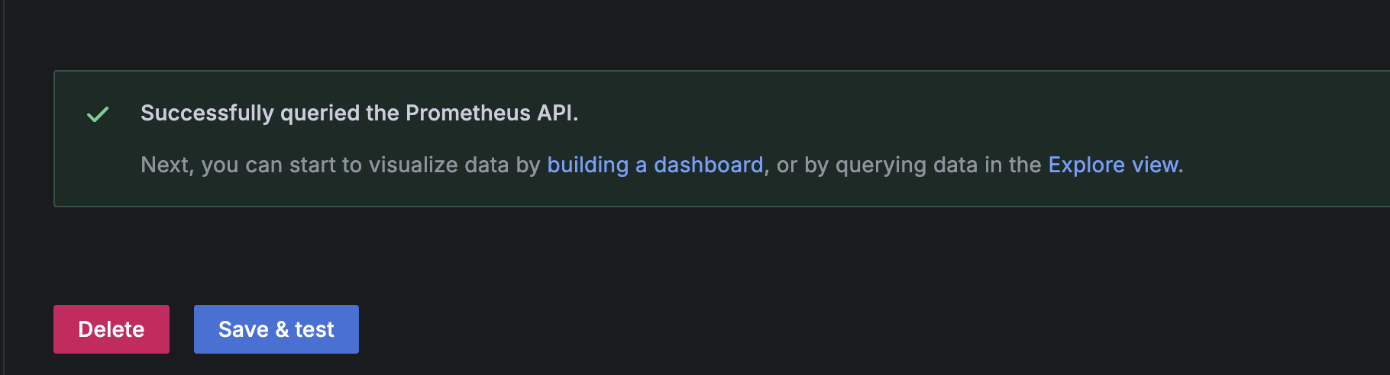This screenshot has height=375, width=1390.
Task: Hit Delete next to Save & test
Action: tap(112, 329)
